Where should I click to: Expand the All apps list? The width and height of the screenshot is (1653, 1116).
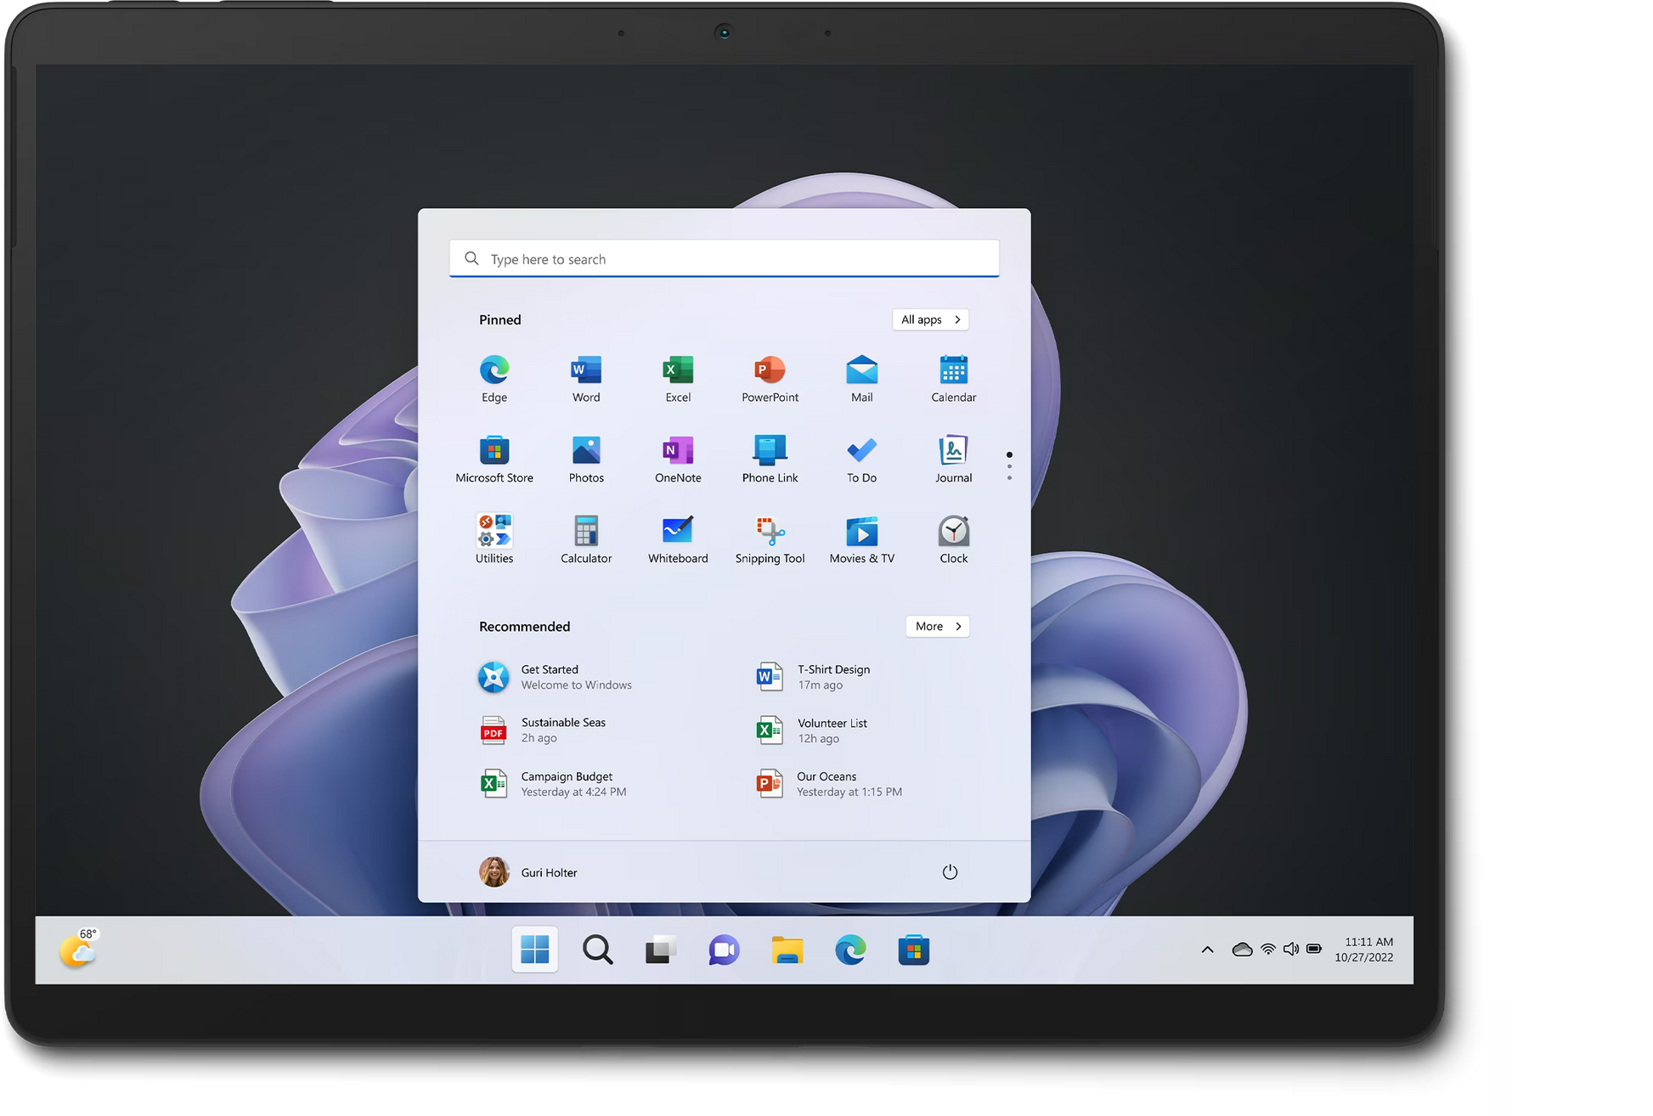tap(930, 319)
